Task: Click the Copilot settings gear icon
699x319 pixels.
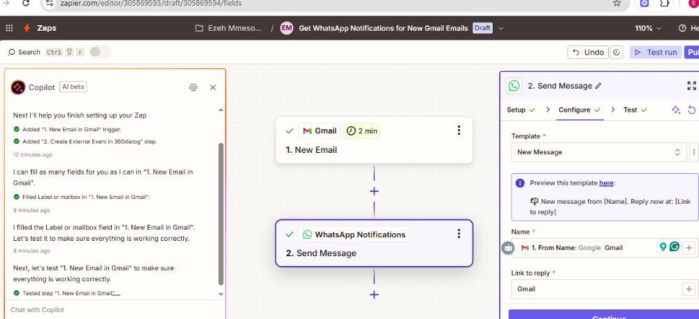Action: tap(194, 87)
